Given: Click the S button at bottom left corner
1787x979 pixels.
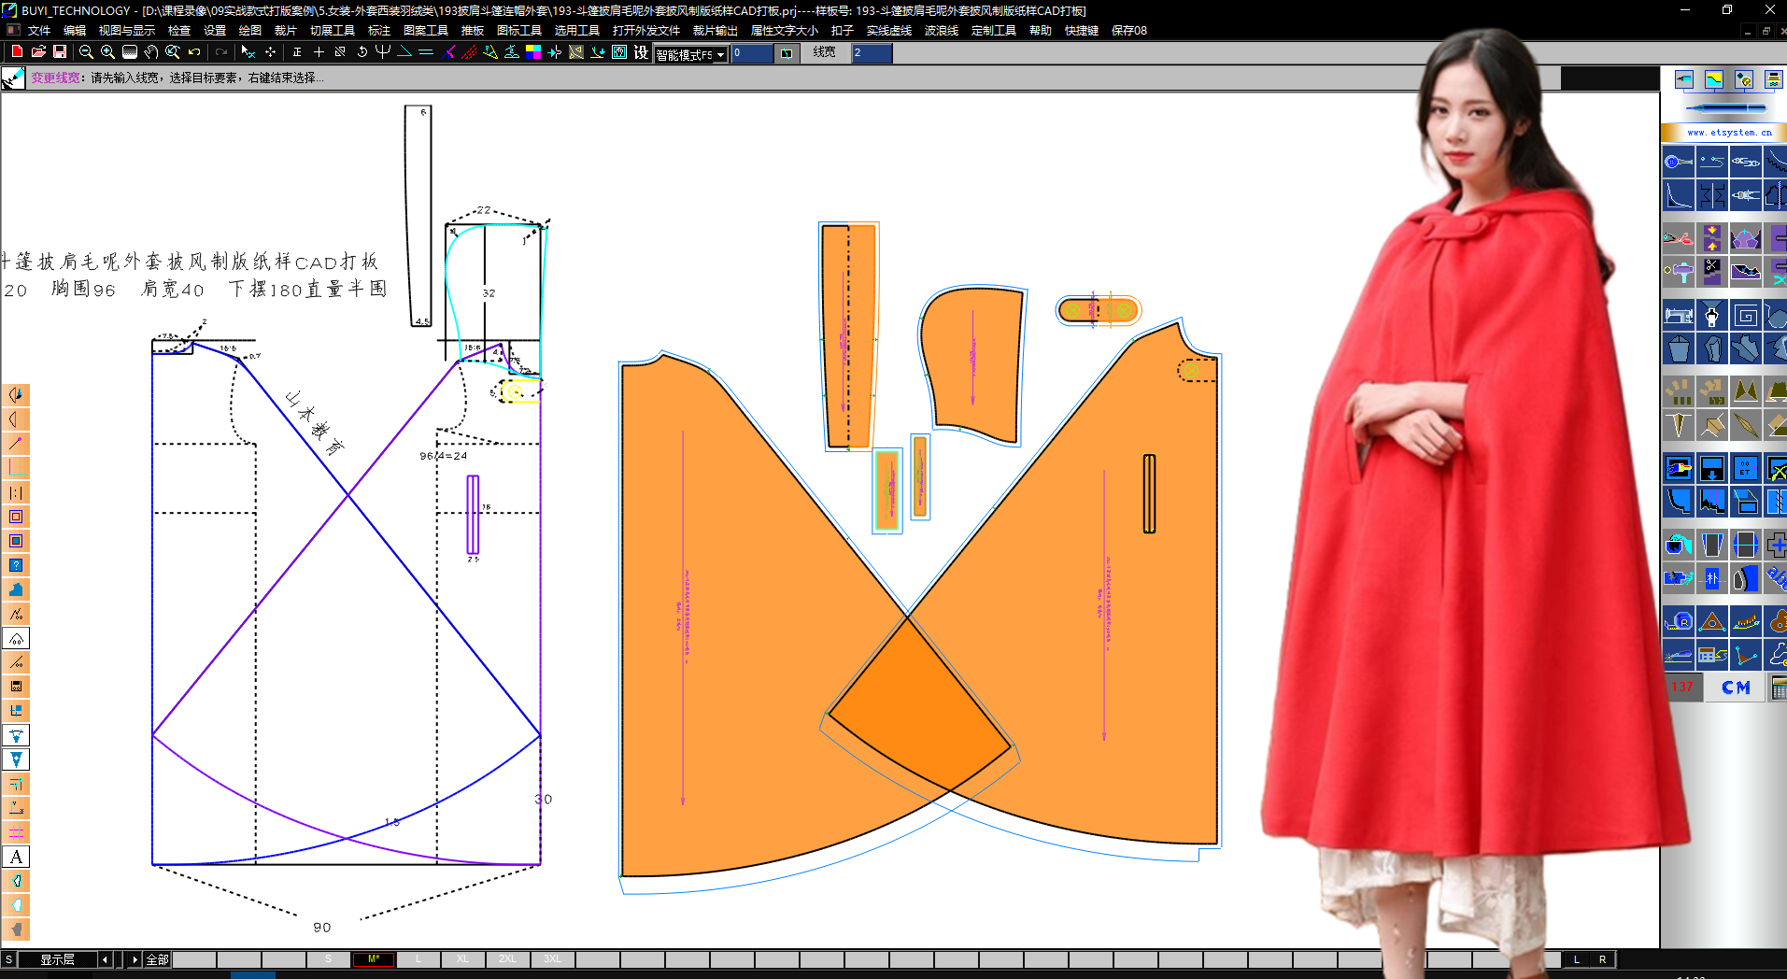Looking at the screenshot, I should pyautogui.click(x=8, y=959).
